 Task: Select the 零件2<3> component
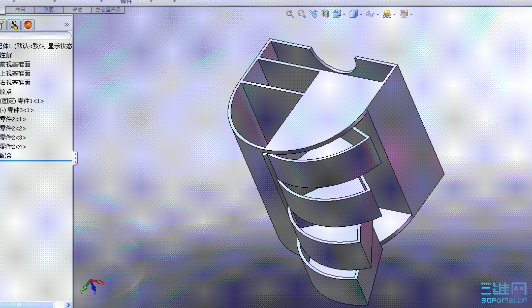pyautogui.click(x=13, y=138)
